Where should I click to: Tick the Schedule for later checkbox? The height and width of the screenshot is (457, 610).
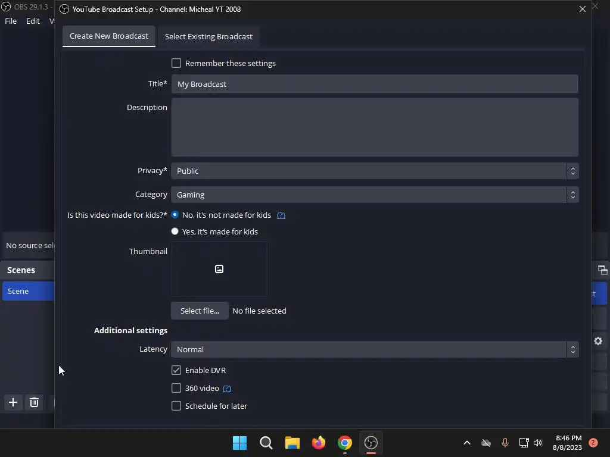[x=176, y=406]
